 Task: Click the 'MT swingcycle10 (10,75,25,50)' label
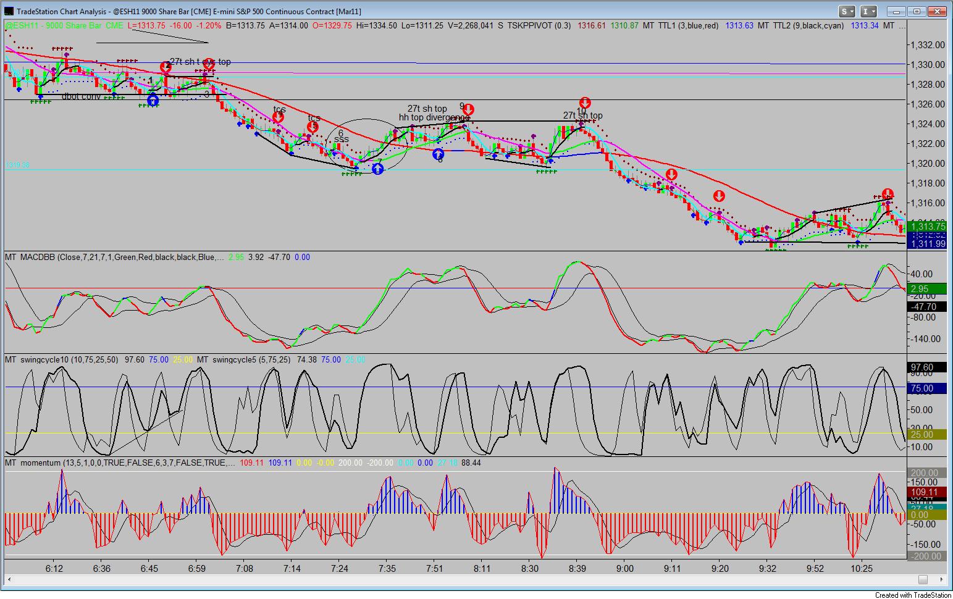[62, 359]
